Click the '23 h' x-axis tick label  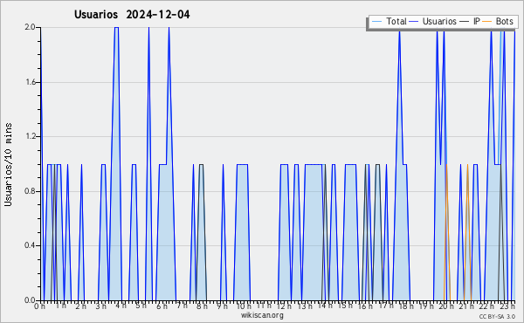pyautogui.click(x=507, y=306)
